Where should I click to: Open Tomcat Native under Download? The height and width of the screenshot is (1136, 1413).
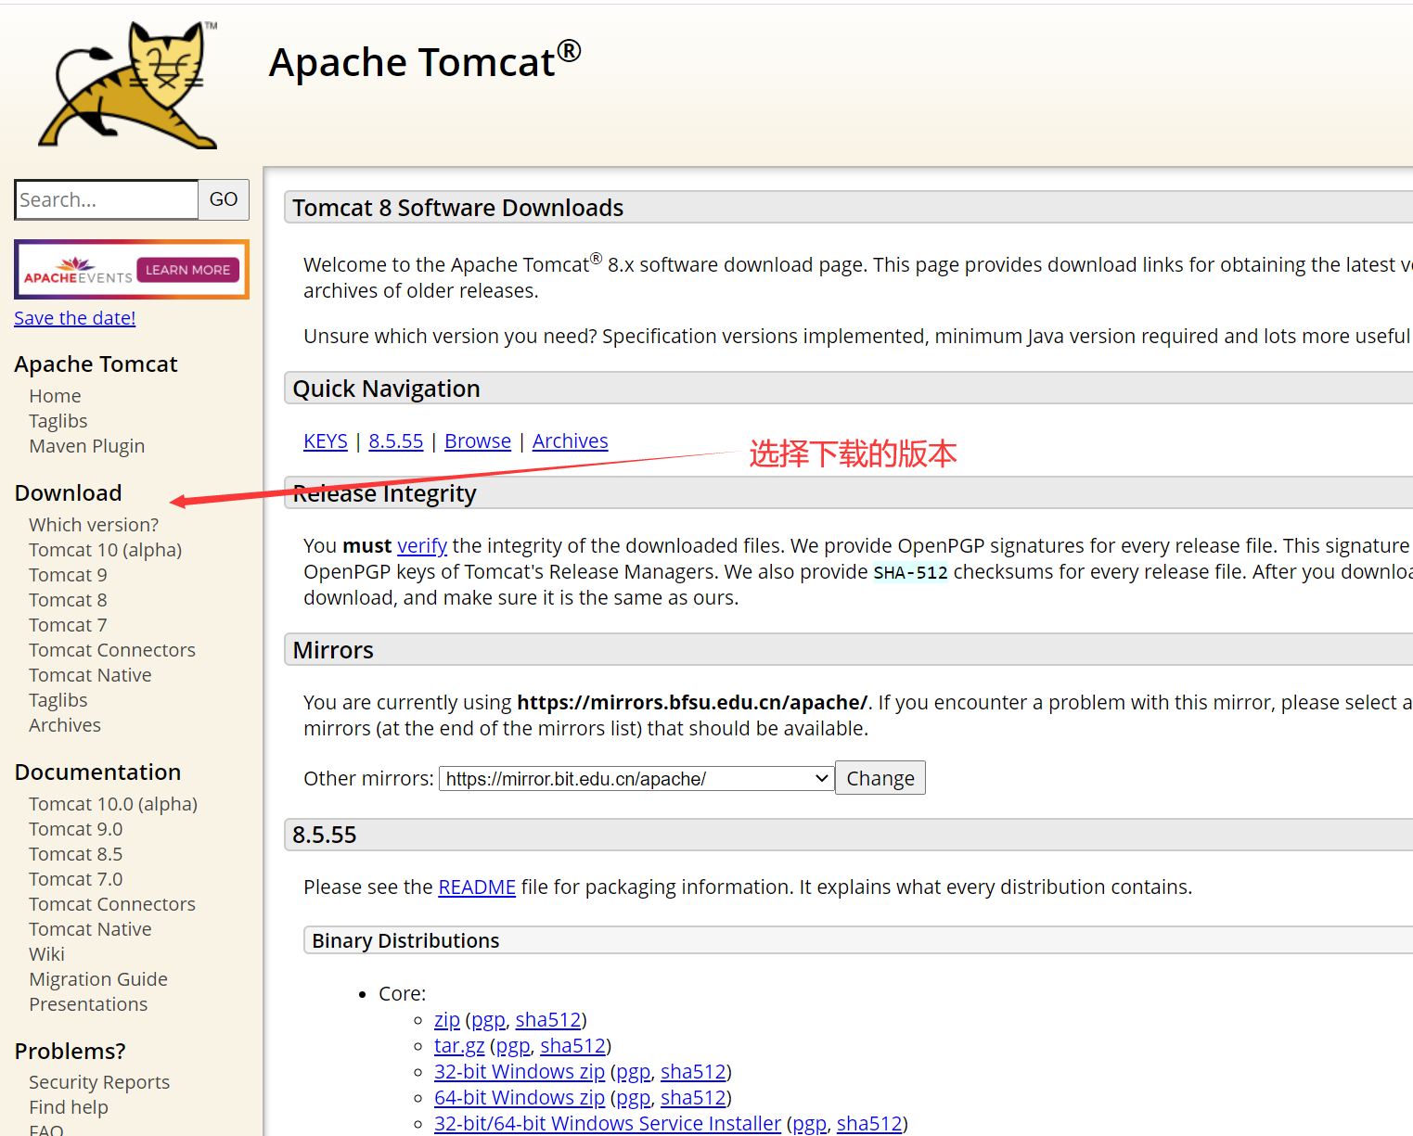(x=90, y=675)
